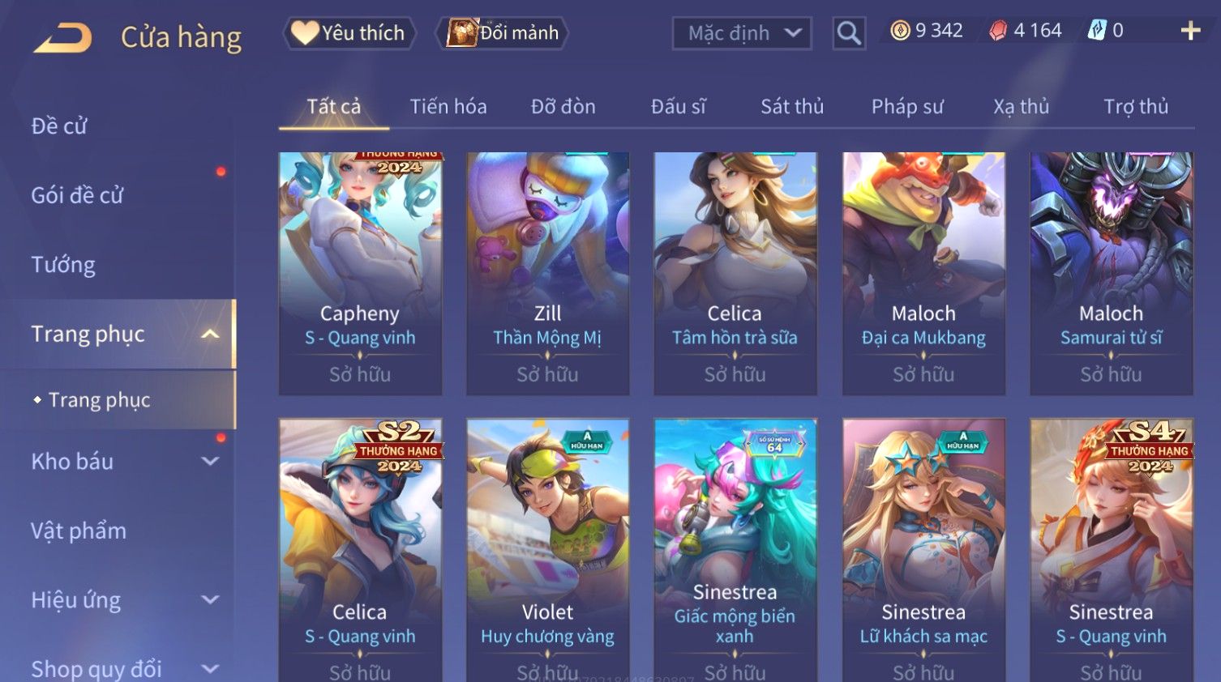Switch to the Tiến hóa tab
This screenshot has height=682, width=1221.
(x=448, y=106)
